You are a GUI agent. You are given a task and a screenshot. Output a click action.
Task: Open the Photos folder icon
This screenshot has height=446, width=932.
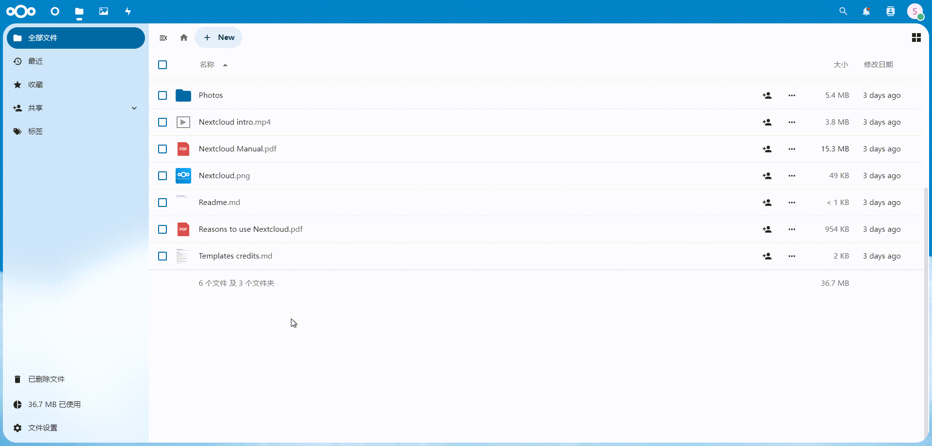[183, 95]
